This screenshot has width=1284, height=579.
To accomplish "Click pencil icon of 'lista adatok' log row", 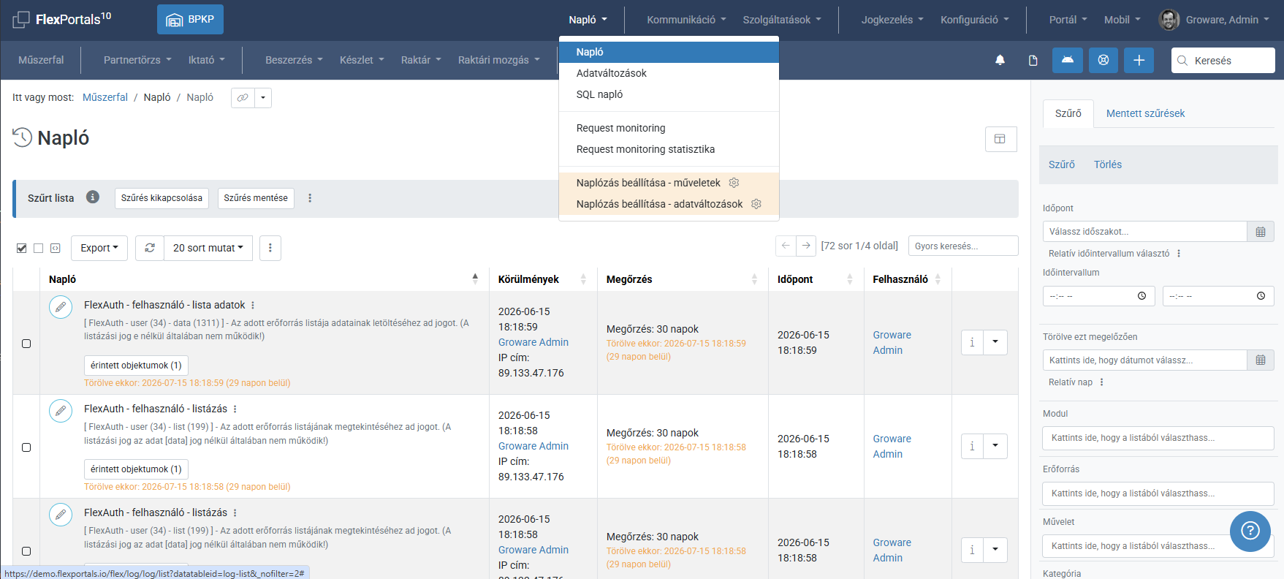I will 61,306.
